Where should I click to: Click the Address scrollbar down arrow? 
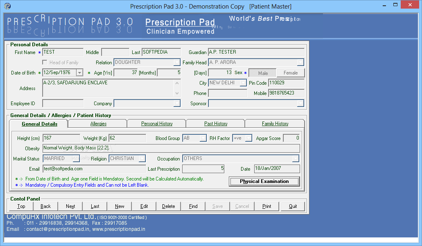[x=177, y=93]
